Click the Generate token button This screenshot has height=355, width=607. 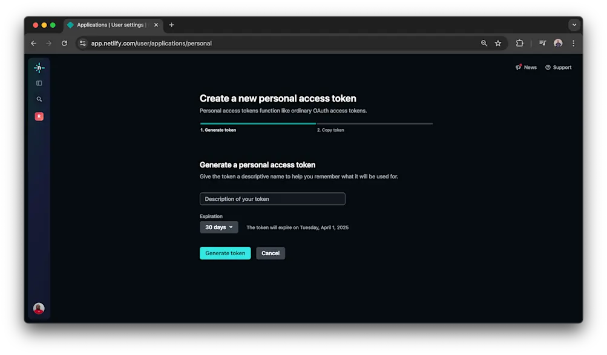[225, 253]
